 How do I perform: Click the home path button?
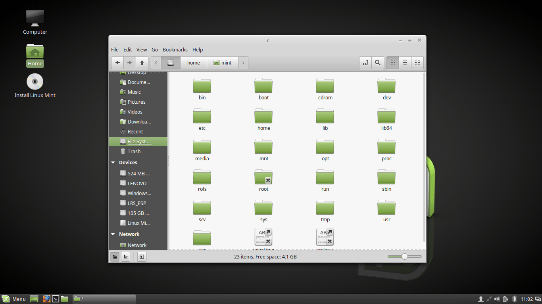click(194, 63)
